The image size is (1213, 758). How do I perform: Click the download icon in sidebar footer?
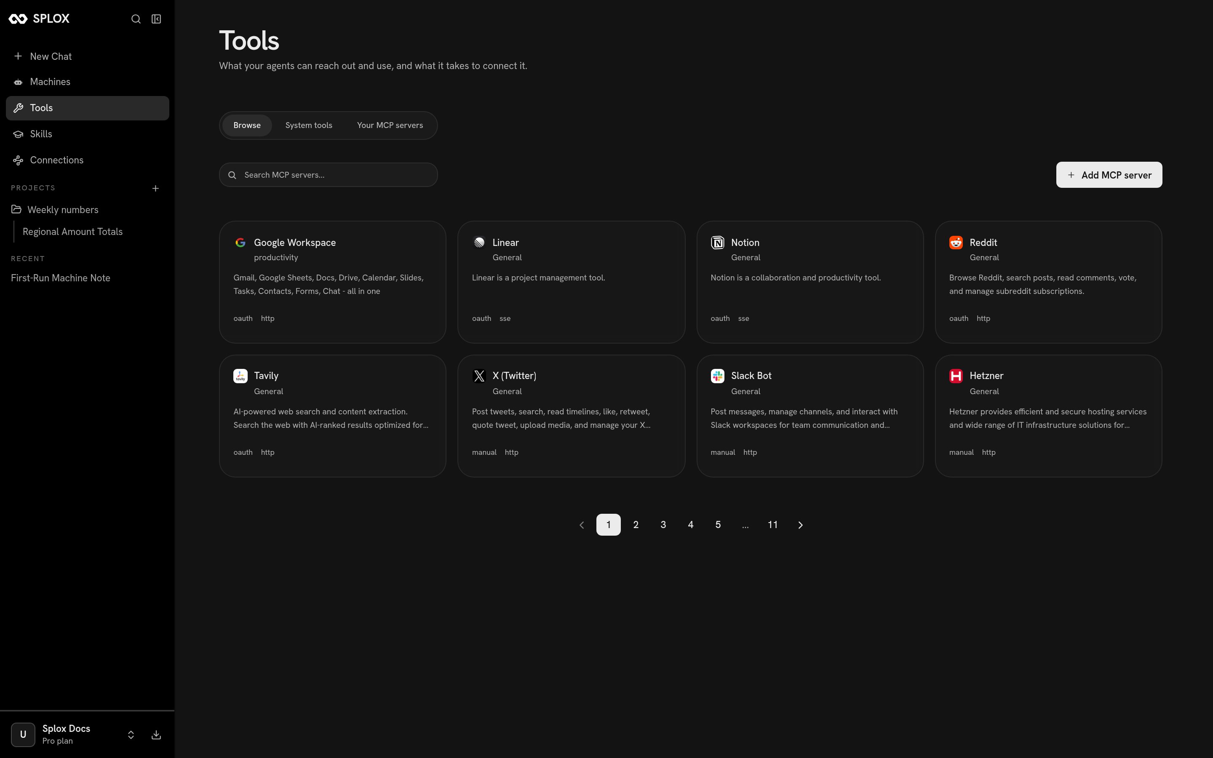156,734
